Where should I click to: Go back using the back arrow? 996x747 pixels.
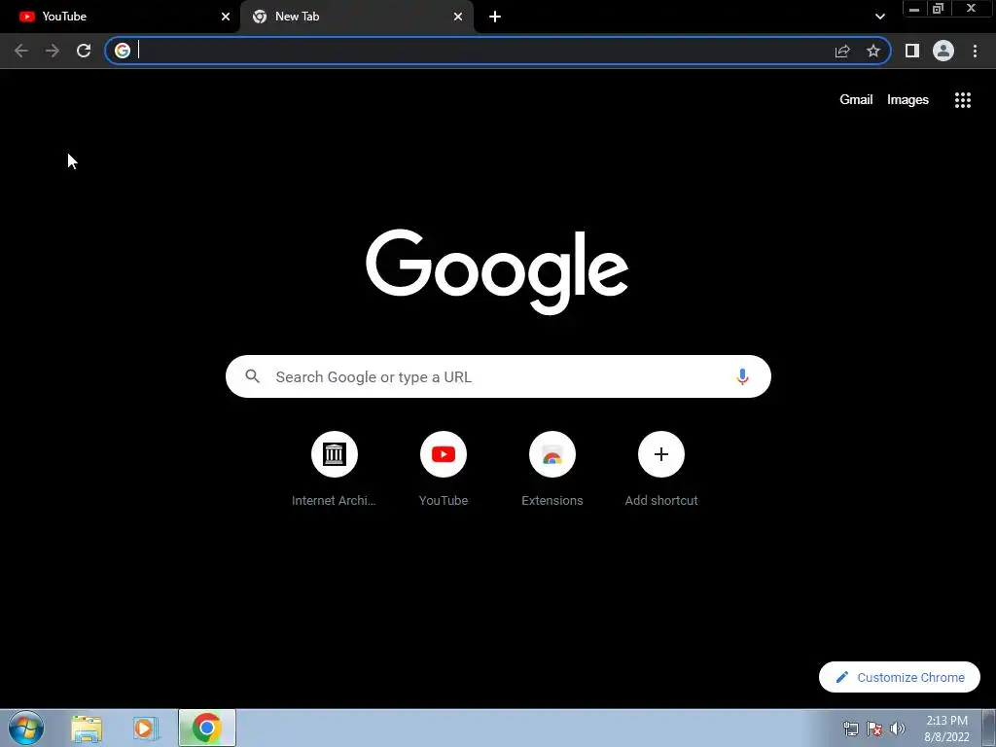point(21,51)
